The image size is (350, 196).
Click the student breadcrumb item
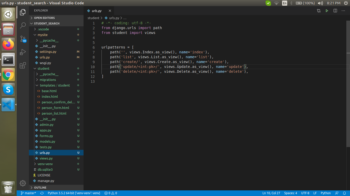pos(93,18)
